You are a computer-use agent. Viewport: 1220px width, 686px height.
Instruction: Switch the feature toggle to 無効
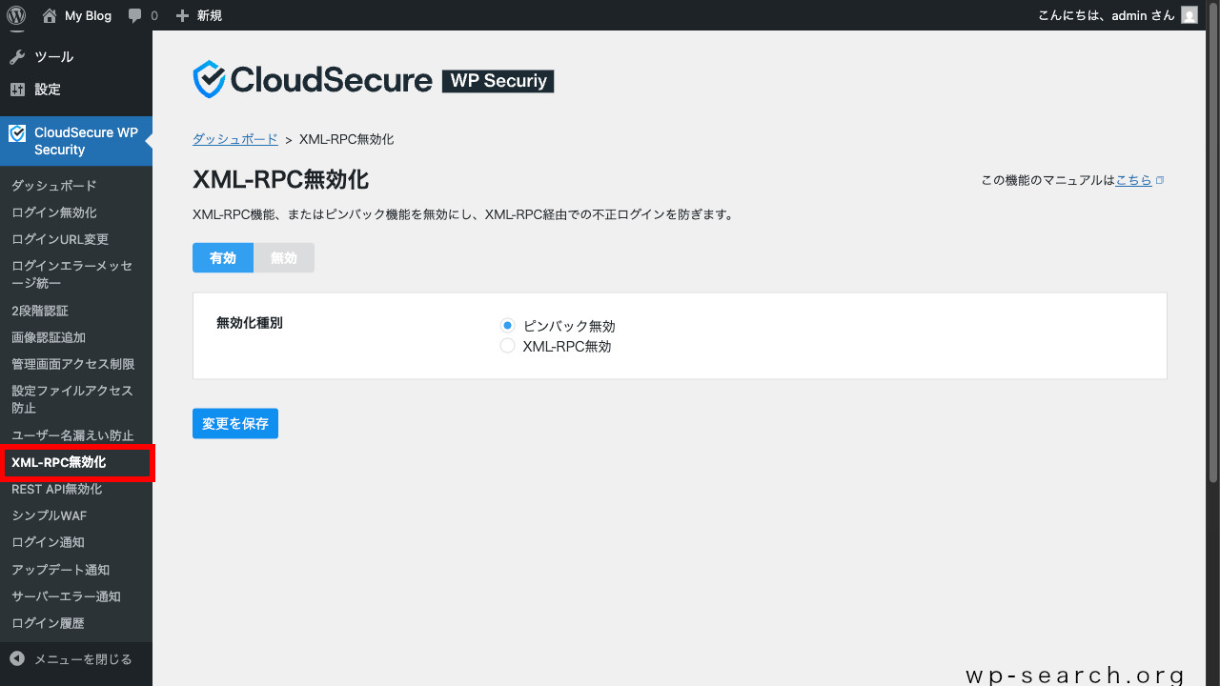pyautogui.click(x=283, y=257)
